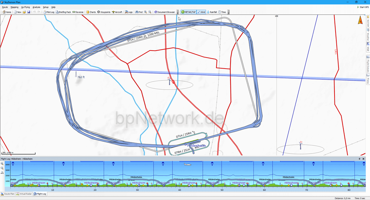Viewport: 370px width, 200px height.
Task: Expand main toolbar overflow arrow
Action: click(178, 12)
